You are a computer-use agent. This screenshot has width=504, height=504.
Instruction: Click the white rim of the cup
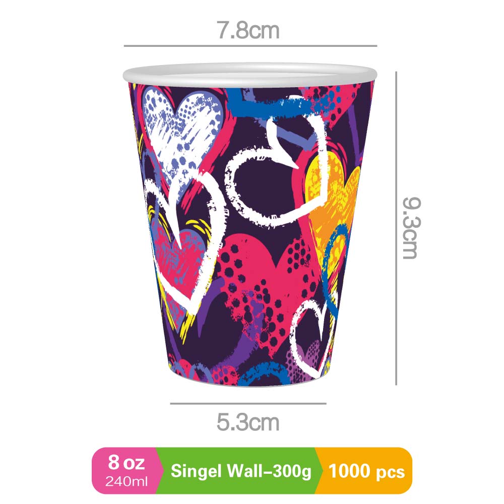250,75
